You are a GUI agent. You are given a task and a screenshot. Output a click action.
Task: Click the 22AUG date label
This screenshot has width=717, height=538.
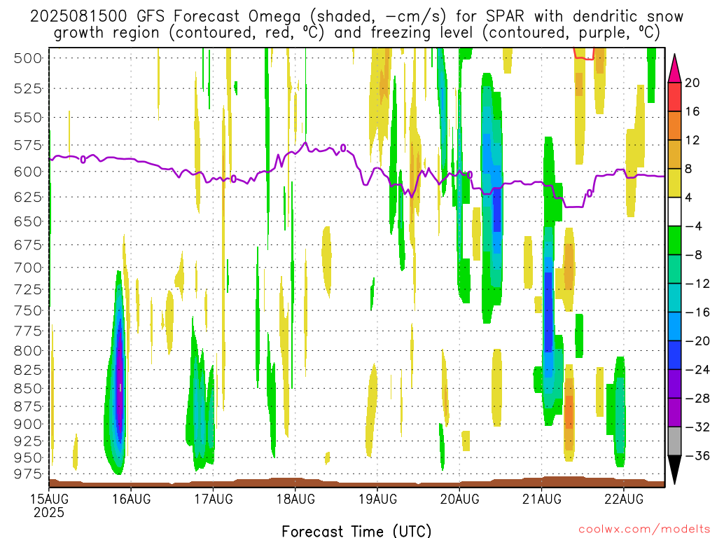click(x=624, y=499)
